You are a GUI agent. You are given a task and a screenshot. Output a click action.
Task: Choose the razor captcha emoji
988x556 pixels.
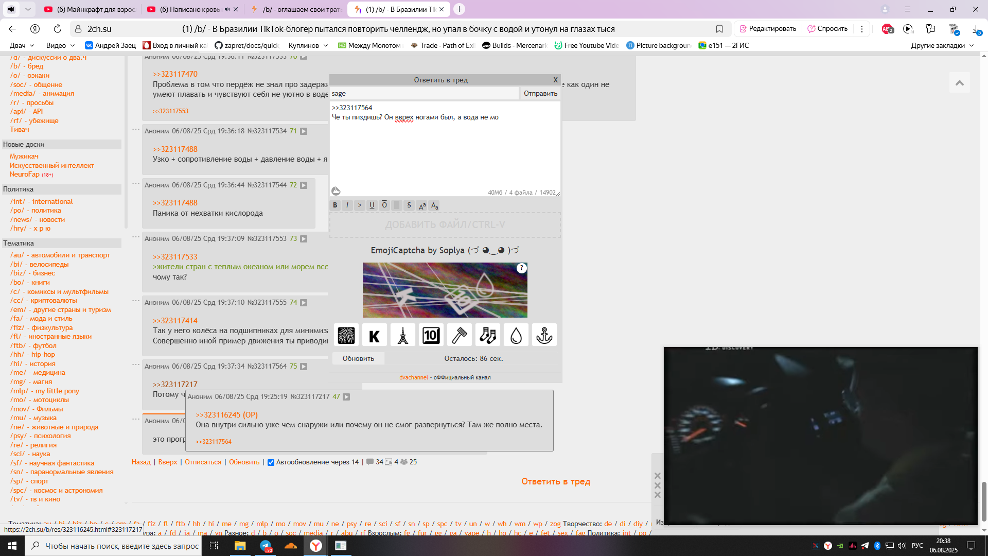pyautogui.click(x=459, y=336)
